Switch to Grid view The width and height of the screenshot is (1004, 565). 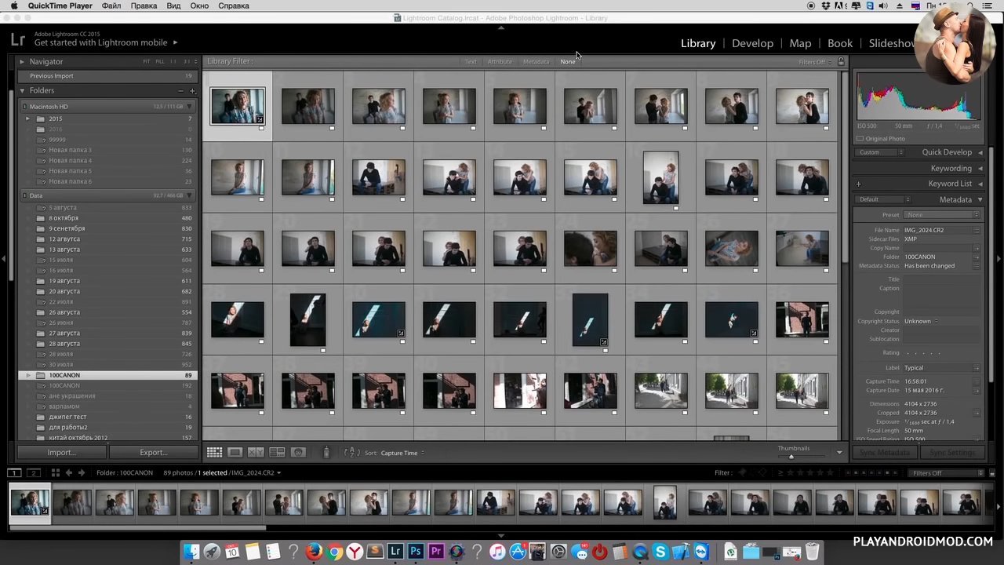[x=214, y=453]
